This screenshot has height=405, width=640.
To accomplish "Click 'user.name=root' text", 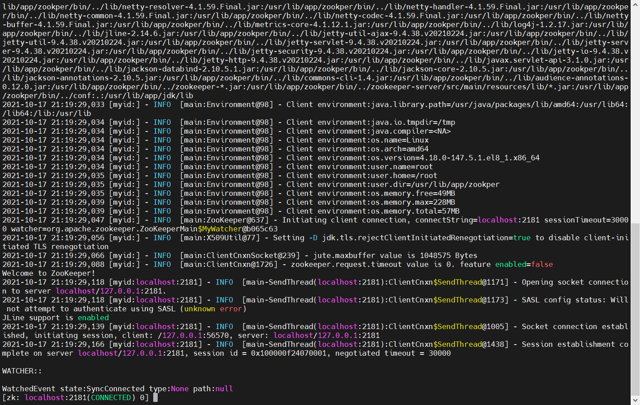I will pos(402,167).
